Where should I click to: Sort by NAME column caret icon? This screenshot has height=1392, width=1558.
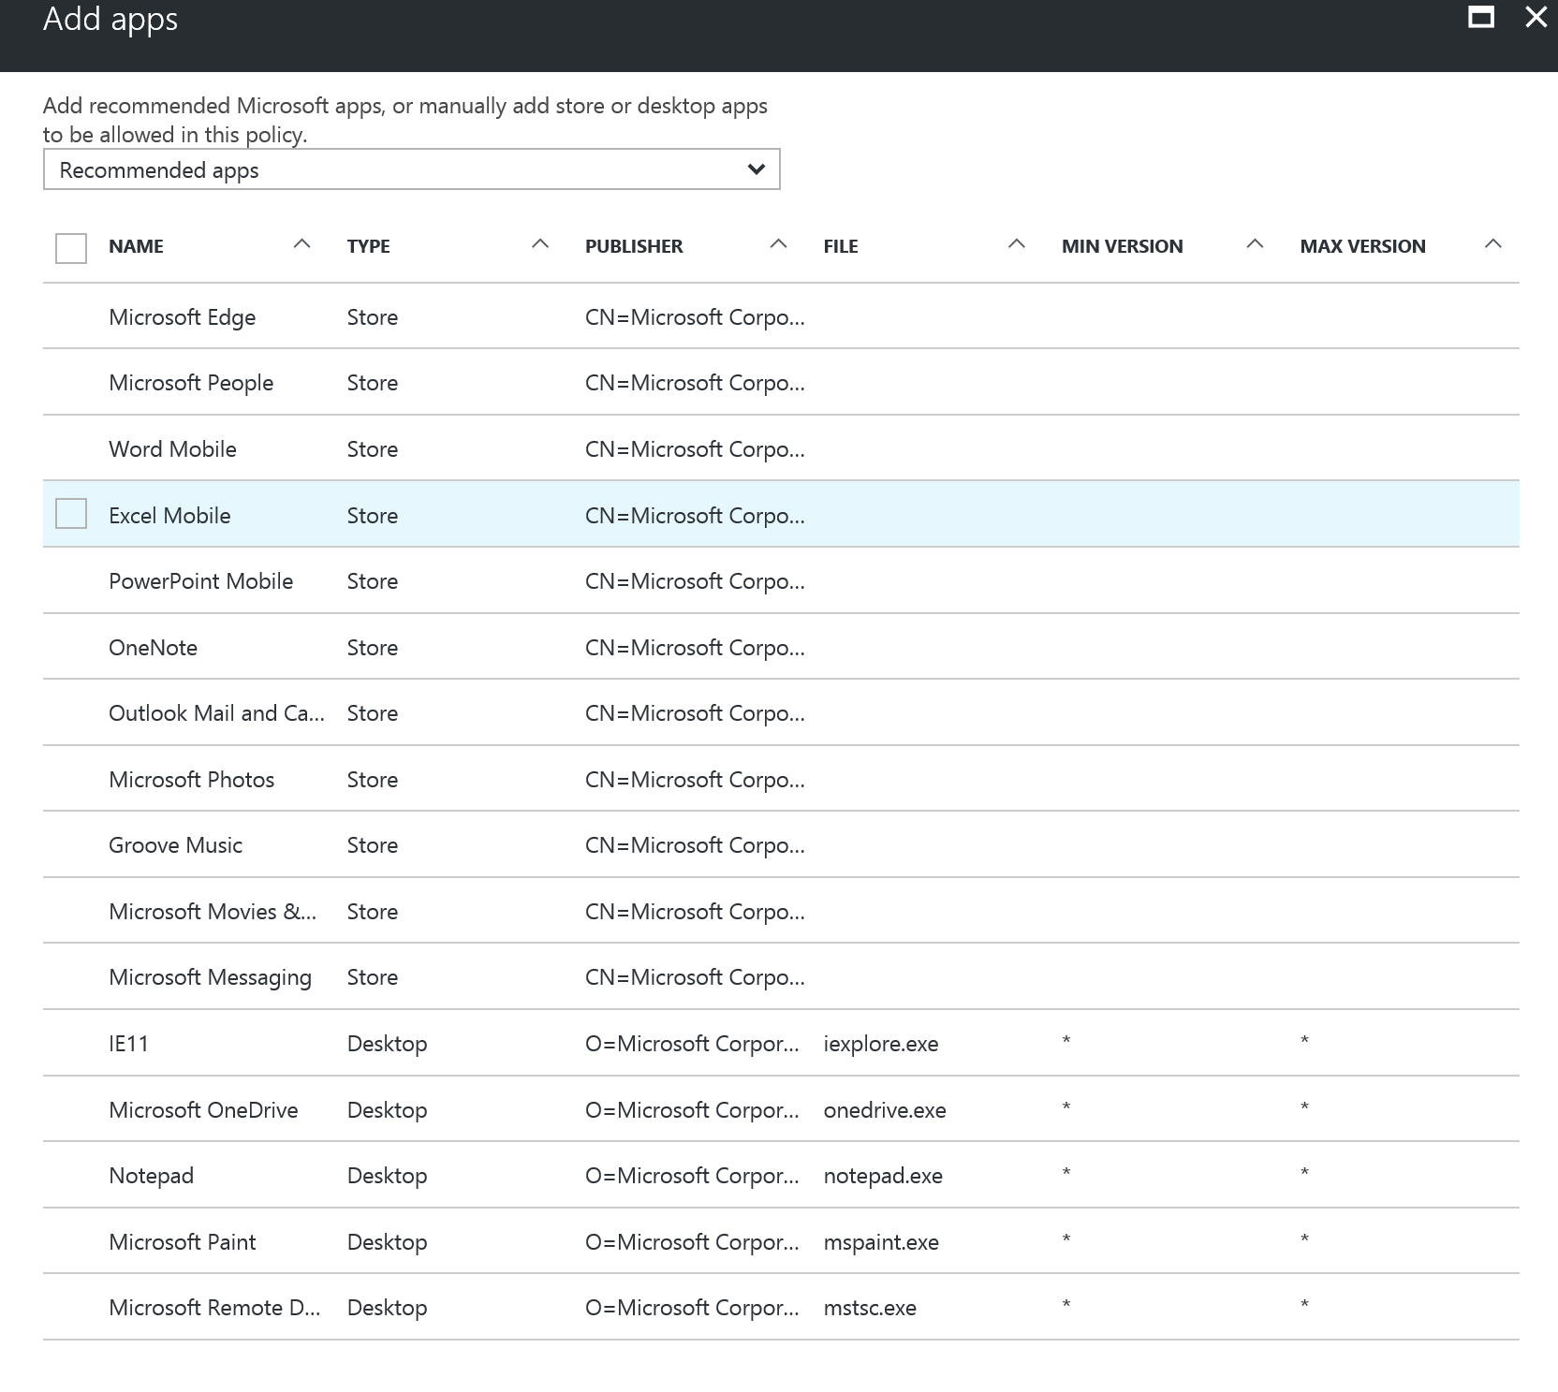[301, 244]
